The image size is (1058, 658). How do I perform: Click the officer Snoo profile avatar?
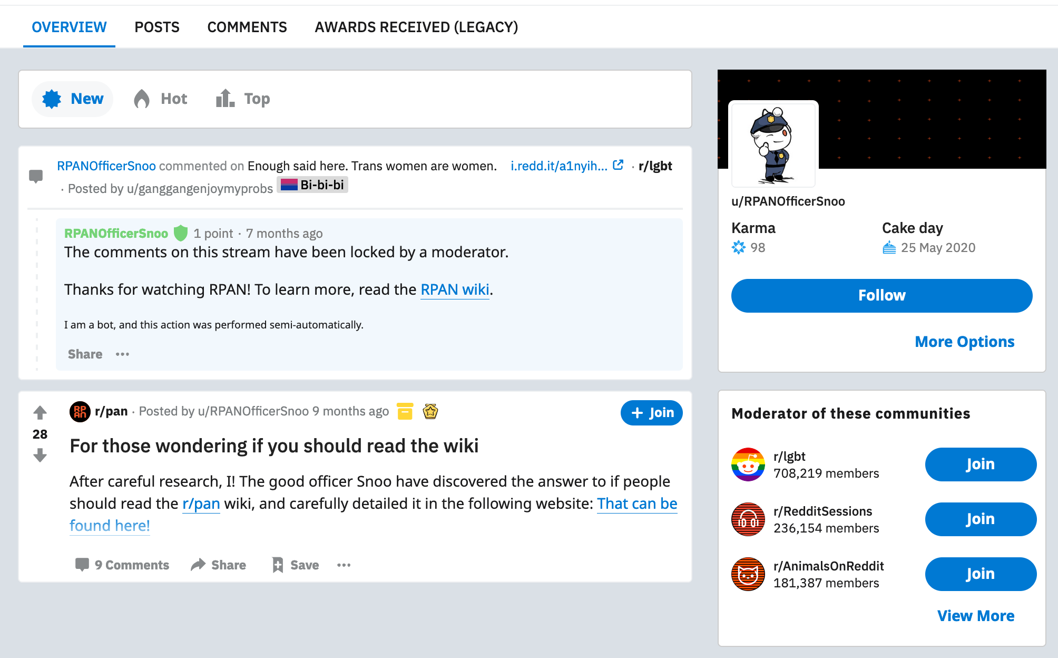pos(773,144)
